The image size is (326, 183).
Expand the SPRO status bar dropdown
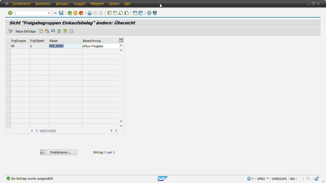267,179
